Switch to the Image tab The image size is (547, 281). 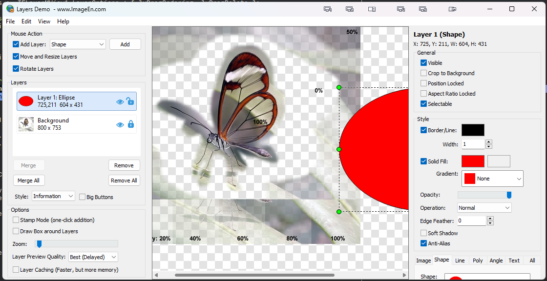coord(423,261)
